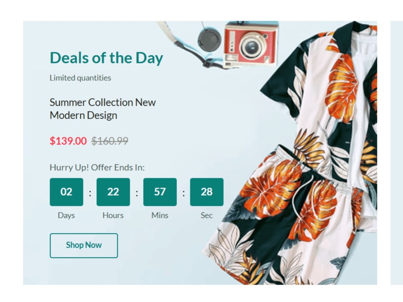The width and height of the screenshot is (403, 302).
Task: Click the Mins label under the countdown
Action: (160, 215)
